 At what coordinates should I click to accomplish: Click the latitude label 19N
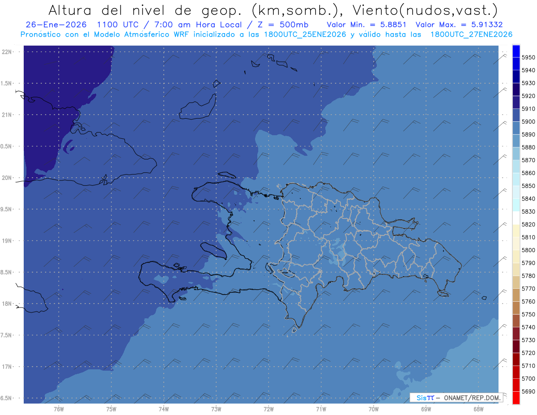7,240
